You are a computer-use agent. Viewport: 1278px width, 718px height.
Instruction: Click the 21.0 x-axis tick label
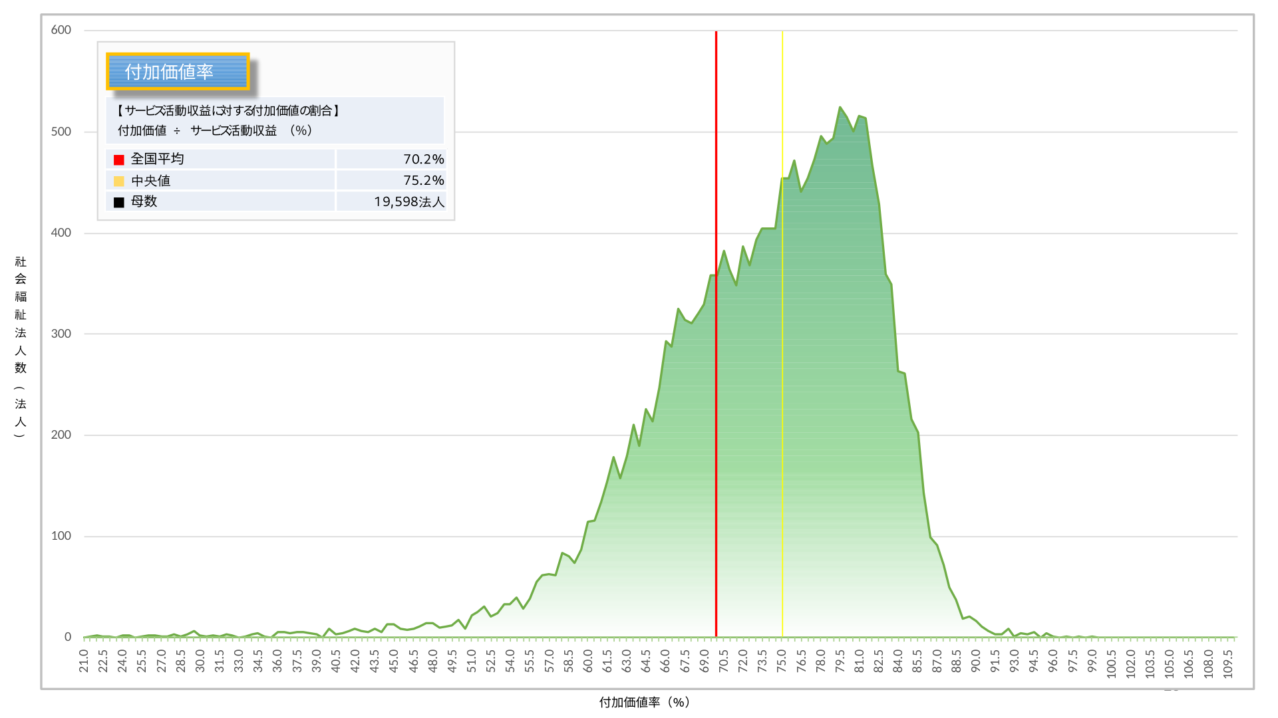tap(84, 661)
